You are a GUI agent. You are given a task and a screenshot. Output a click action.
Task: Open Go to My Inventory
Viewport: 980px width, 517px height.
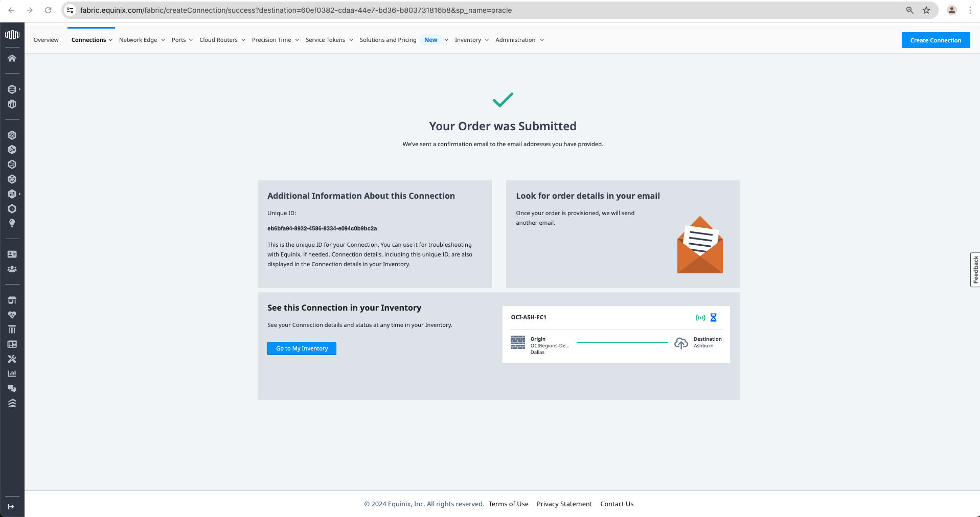tap(302, 348)
